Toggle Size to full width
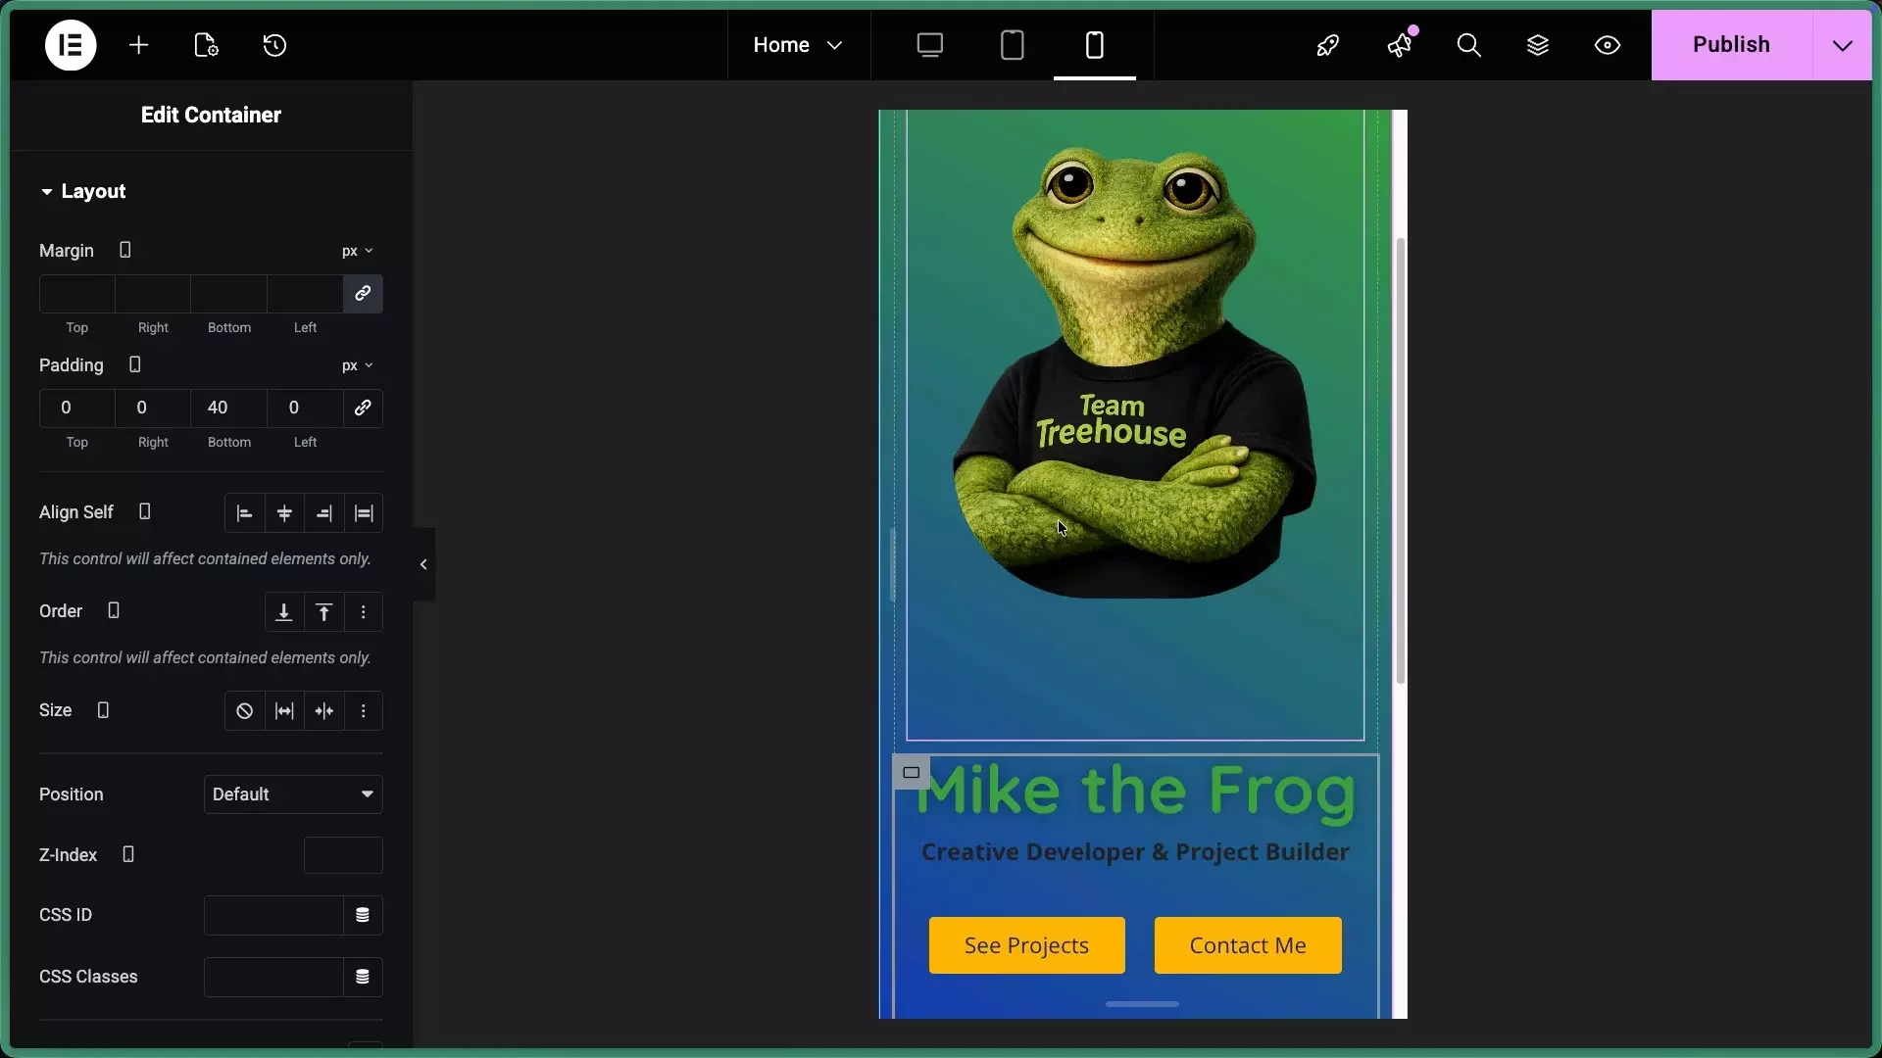The height and width of the screenshot is (1058, 1882). 283,710
